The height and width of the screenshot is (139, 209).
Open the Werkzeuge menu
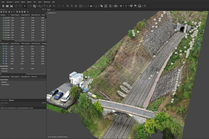coord(47,2)
